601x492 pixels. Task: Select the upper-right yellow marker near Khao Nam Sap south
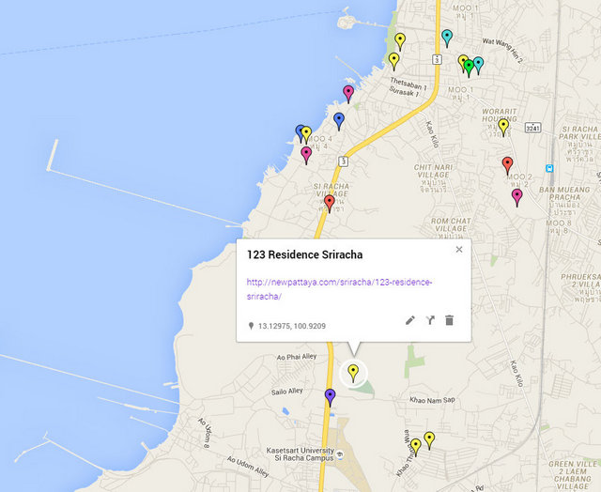pyautogui.click(x=429, y=440)
